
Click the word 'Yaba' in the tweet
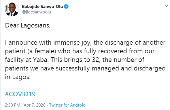(x=41, y=60)
